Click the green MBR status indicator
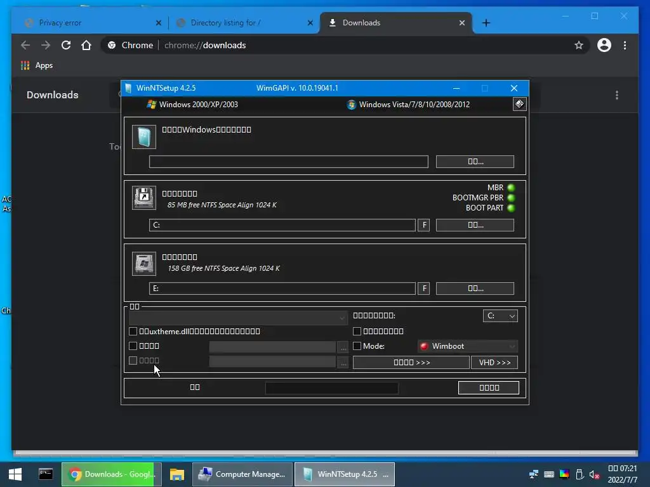The width and height of the screenshot is (650, 487). (511, 188)
